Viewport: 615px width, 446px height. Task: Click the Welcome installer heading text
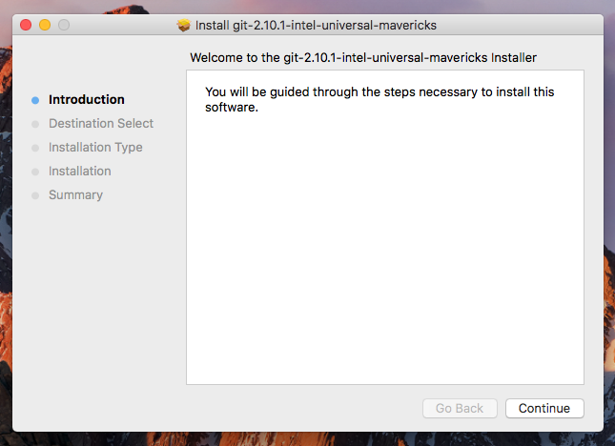[363, 57]
